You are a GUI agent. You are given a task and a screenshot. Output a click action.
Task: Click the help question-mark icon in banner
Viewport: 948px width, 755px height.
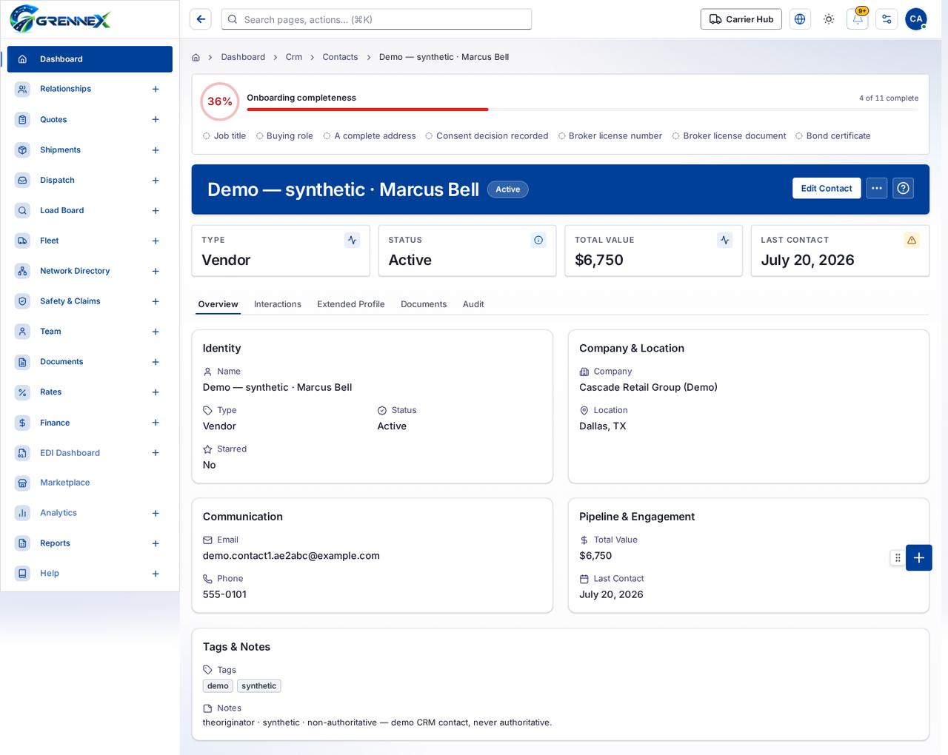tap(904, 188)
